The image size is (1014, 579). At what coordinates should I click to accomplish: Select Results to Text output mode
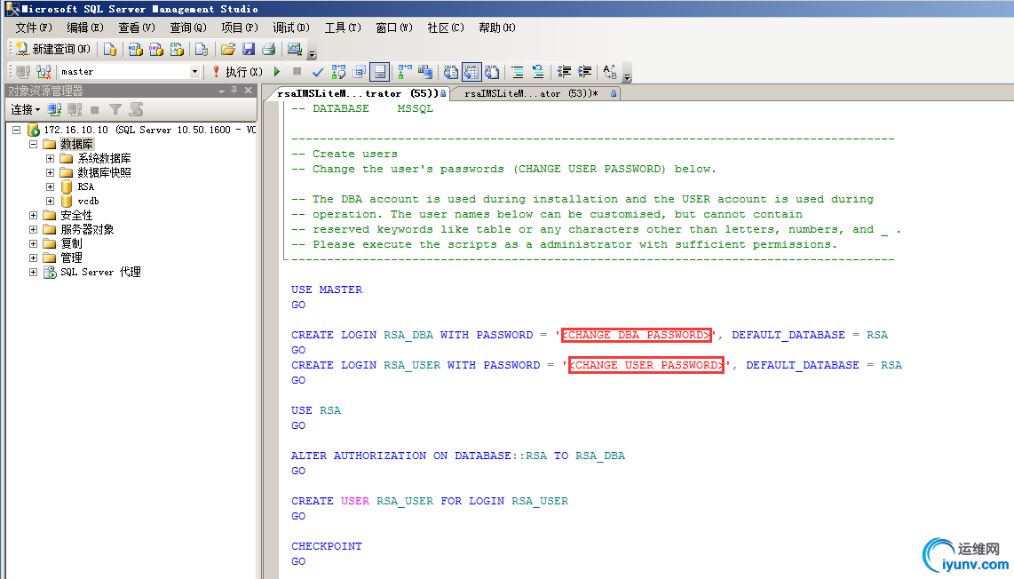pos(451,72)
